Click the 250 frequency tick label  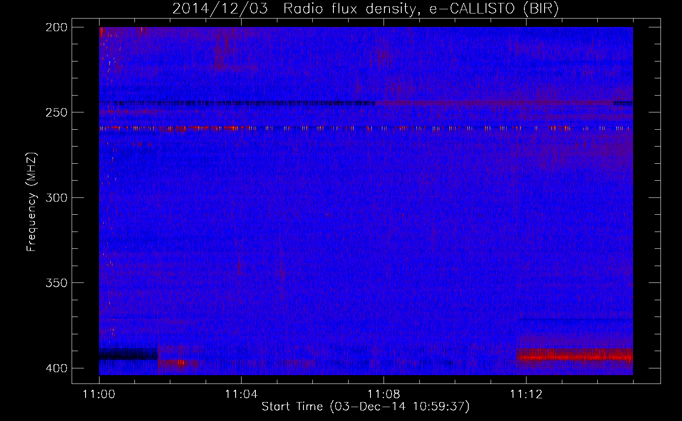[x=56, y=112]
